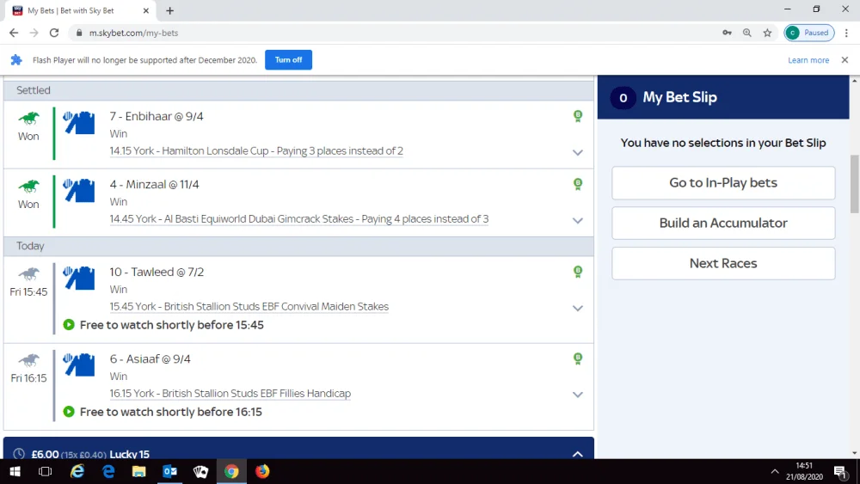This screenshot has width=860, height=484.
Task: Open Outlook from the taskbar
Action: click(170, 471)
